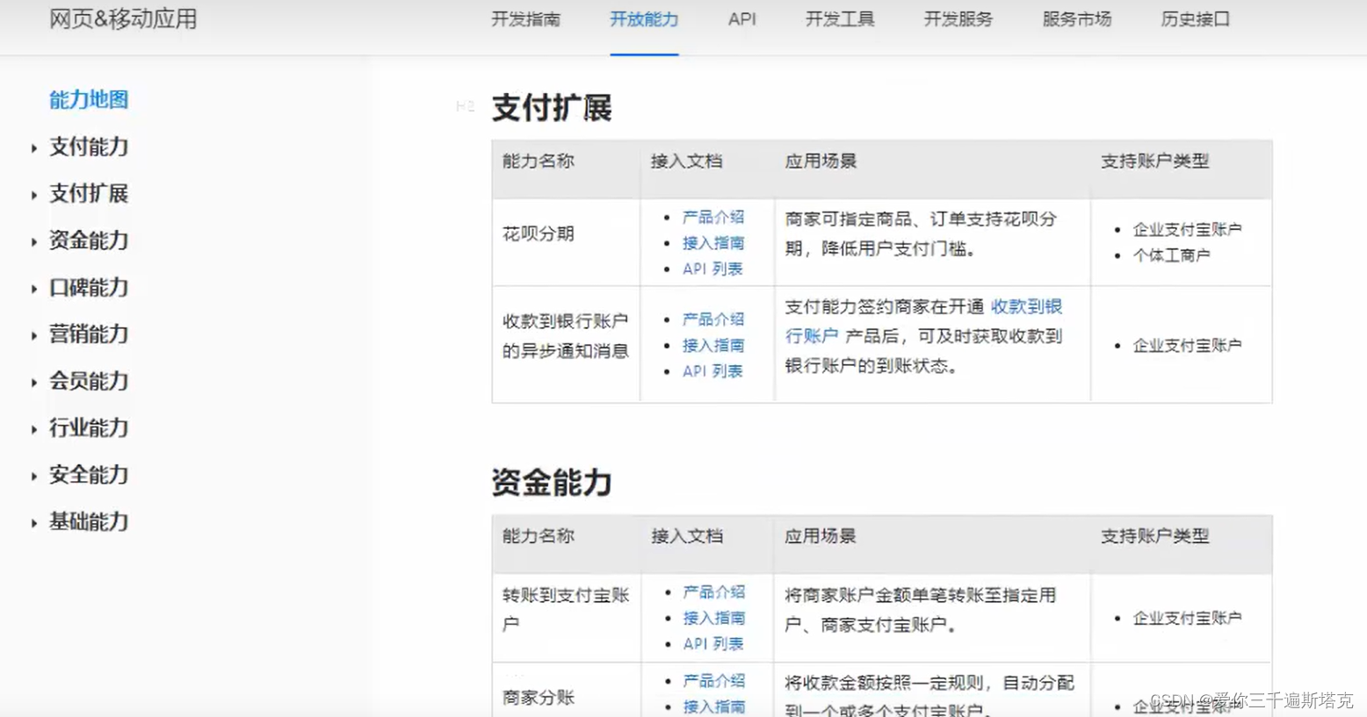Open API 列表 for 收款到银行账户 notification row
Screen dimensions: 1367x717
coord(712,371)
